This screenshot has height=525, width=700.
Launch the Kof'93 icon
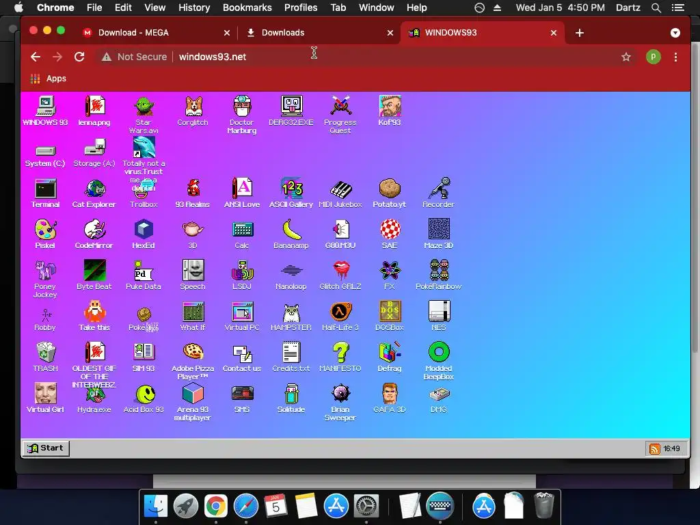389,111
